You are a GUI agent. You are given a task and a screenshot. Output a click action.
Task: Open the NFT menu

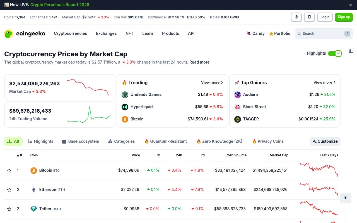pos(129,33)
